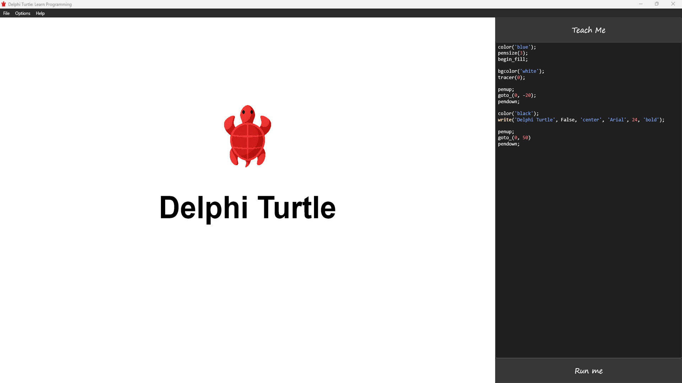Screen dimensions: 682x383
Task: Click the begin_fill statement
Action: 513,59
